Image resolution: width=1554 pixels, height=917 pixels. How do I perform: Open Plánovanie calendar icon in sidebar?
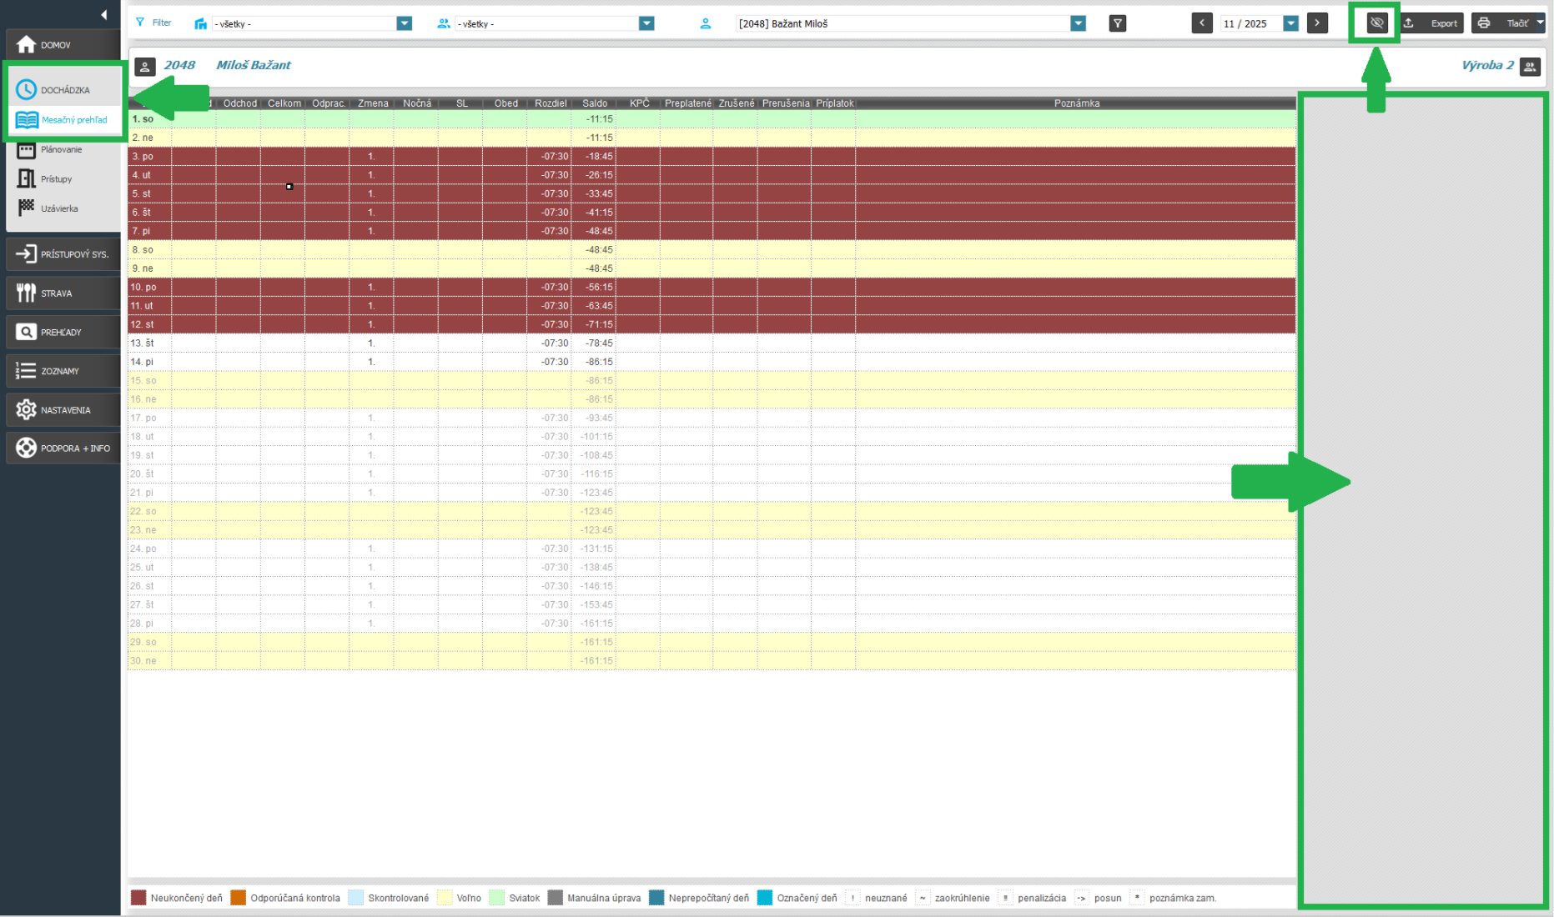[x=27, y=150]
